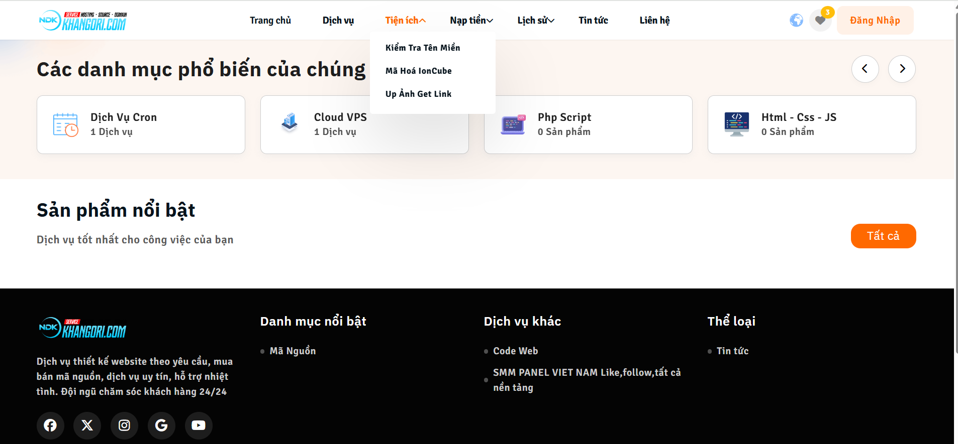Open the Google social icon
The height and width of the screenshot is (444, 958).
161,425
